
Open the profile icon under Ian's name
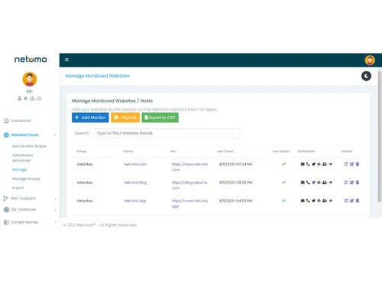coord(20,98)
